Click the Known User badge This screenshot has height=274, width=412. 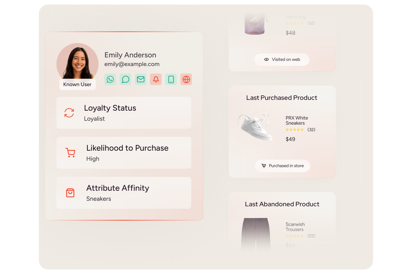click(78, 84)
